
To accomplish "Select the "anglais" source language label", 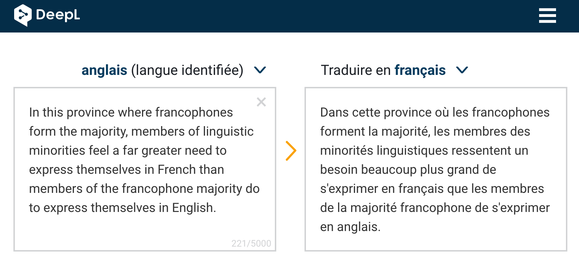I will [x=104, y=70].
